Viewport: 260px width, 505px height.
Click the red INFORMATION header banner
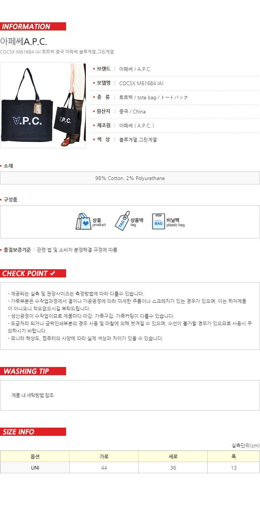tap(33, 26)
